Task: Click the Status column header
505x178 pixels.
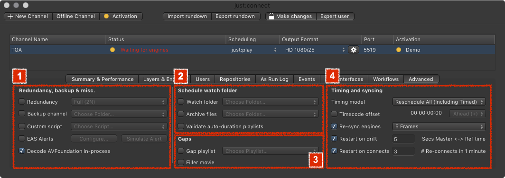Action: pos(166,39)
